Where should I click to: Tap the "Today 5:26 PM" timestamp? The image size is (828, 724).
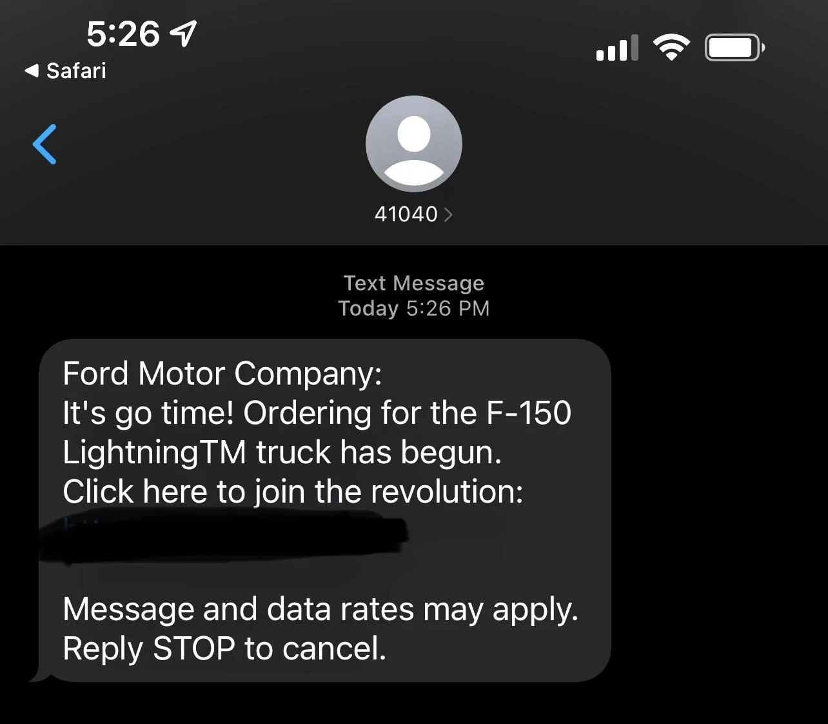pos(413,308)
